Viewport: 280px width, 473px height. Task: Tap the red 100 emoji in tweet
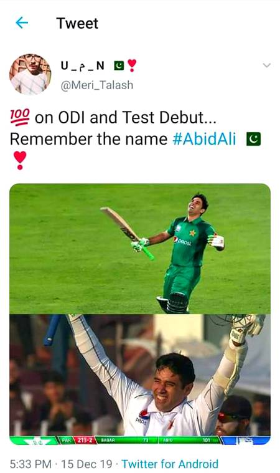click(x=20, y=117)
